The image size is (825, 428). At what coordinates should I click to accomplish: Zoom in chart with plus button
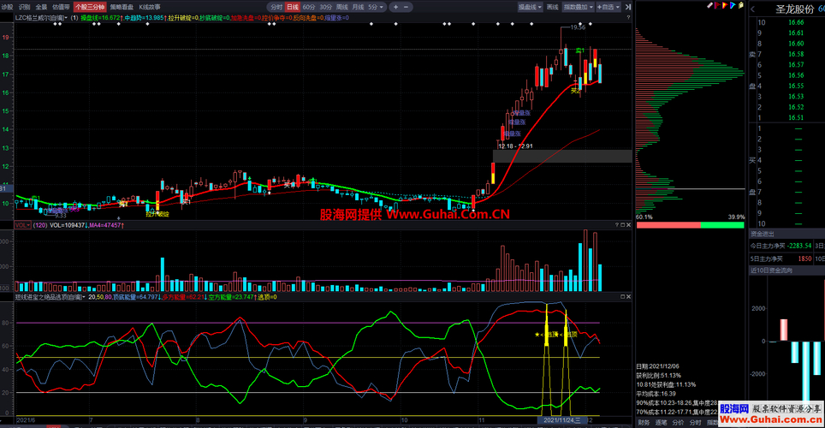[396, 7]
